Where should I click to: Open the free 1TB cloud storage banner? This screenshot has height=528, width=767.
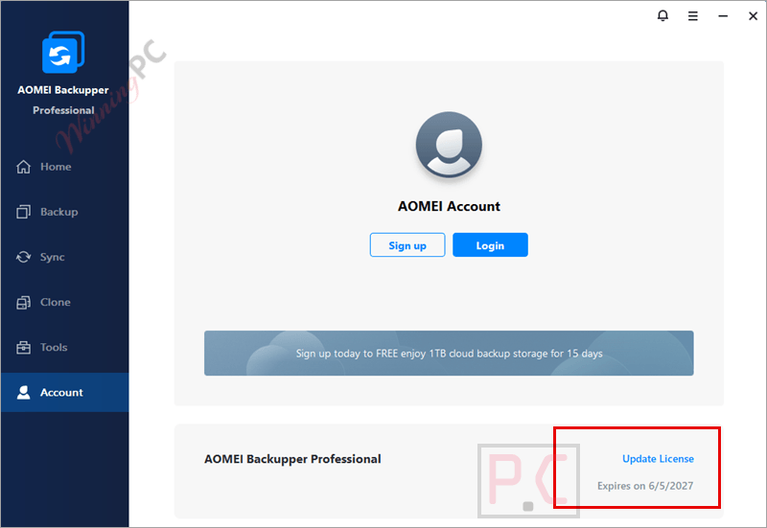coord(449,353)
